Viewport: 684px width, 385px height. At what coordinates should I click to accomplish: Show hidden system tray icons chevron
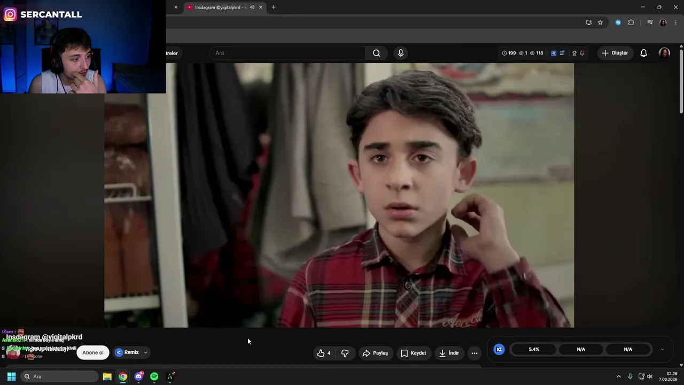pos(619,376)
